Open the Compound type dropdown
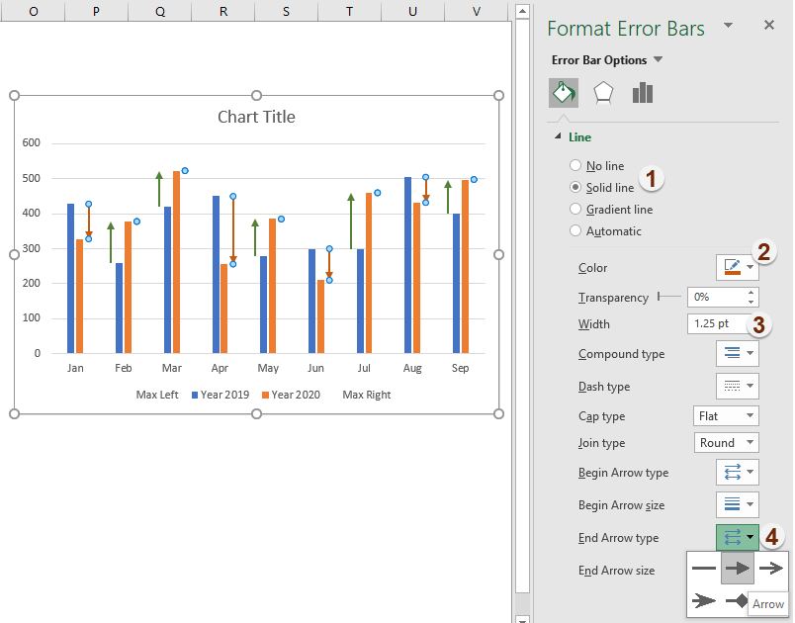This screenshot has height=623, width=795. click(737, 354)
